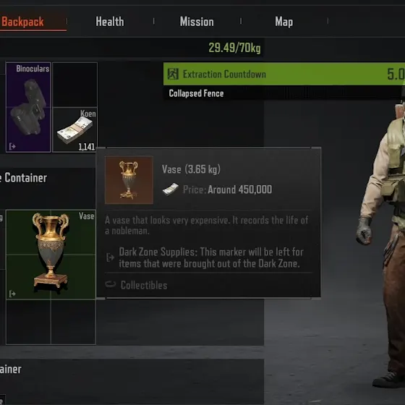The width and height of the screenshot is (405, 405).
Task: Open the Mission tab
Action: point(197,22)
